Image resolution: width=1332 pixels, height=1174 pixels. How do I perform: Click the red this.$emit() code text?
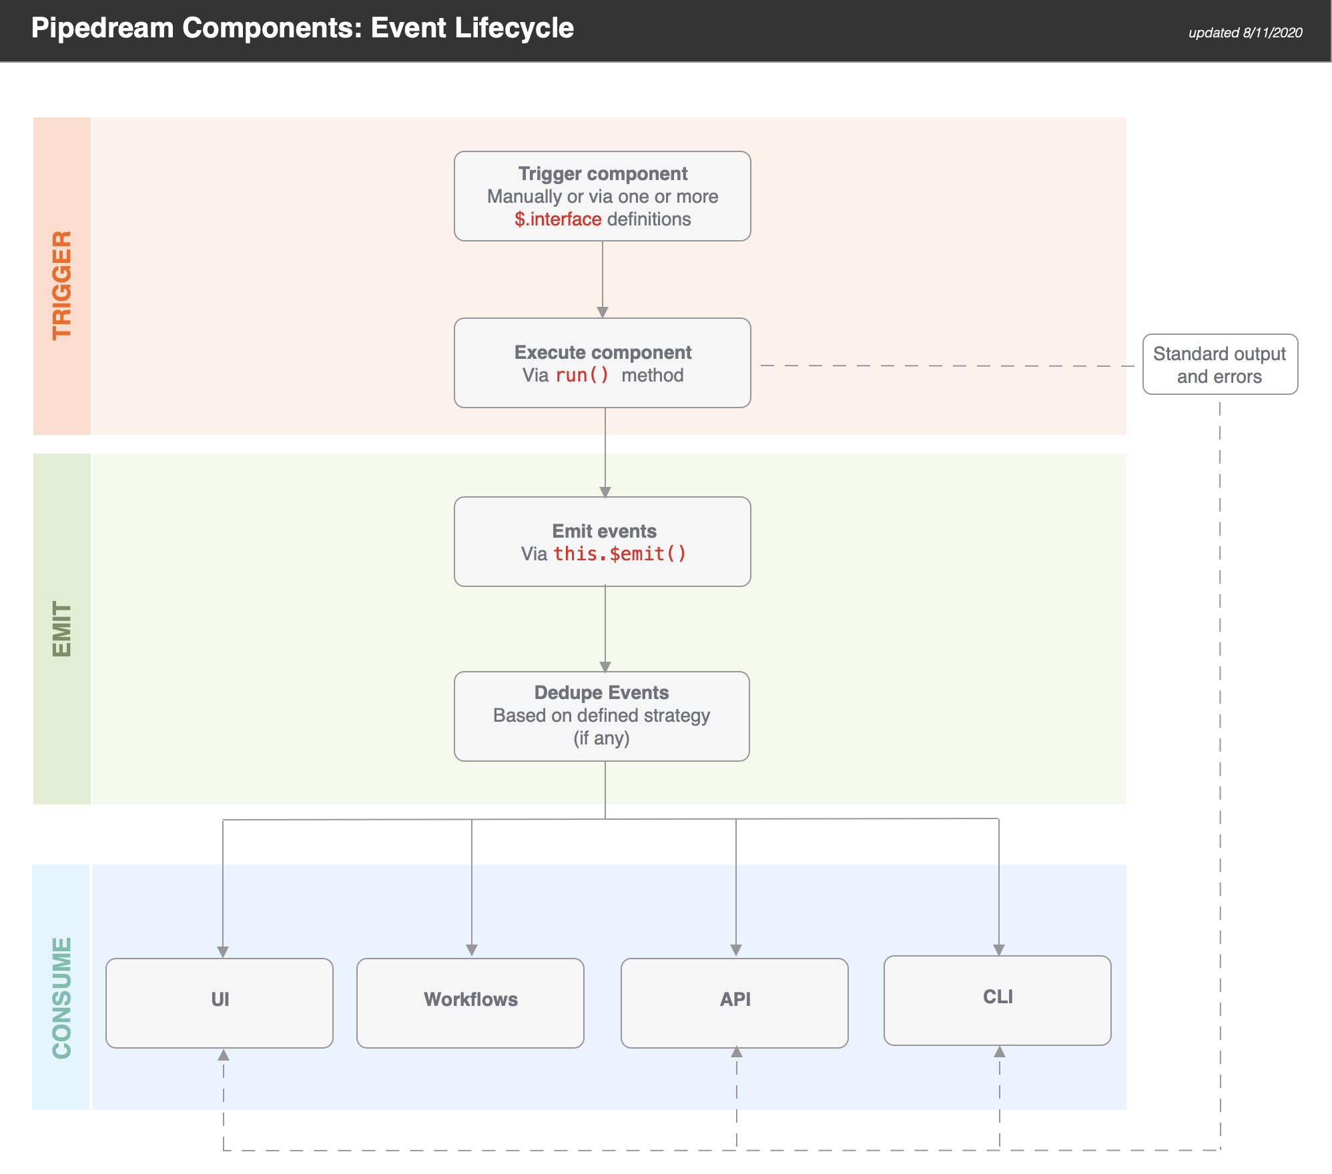click(x=620, y=554)
